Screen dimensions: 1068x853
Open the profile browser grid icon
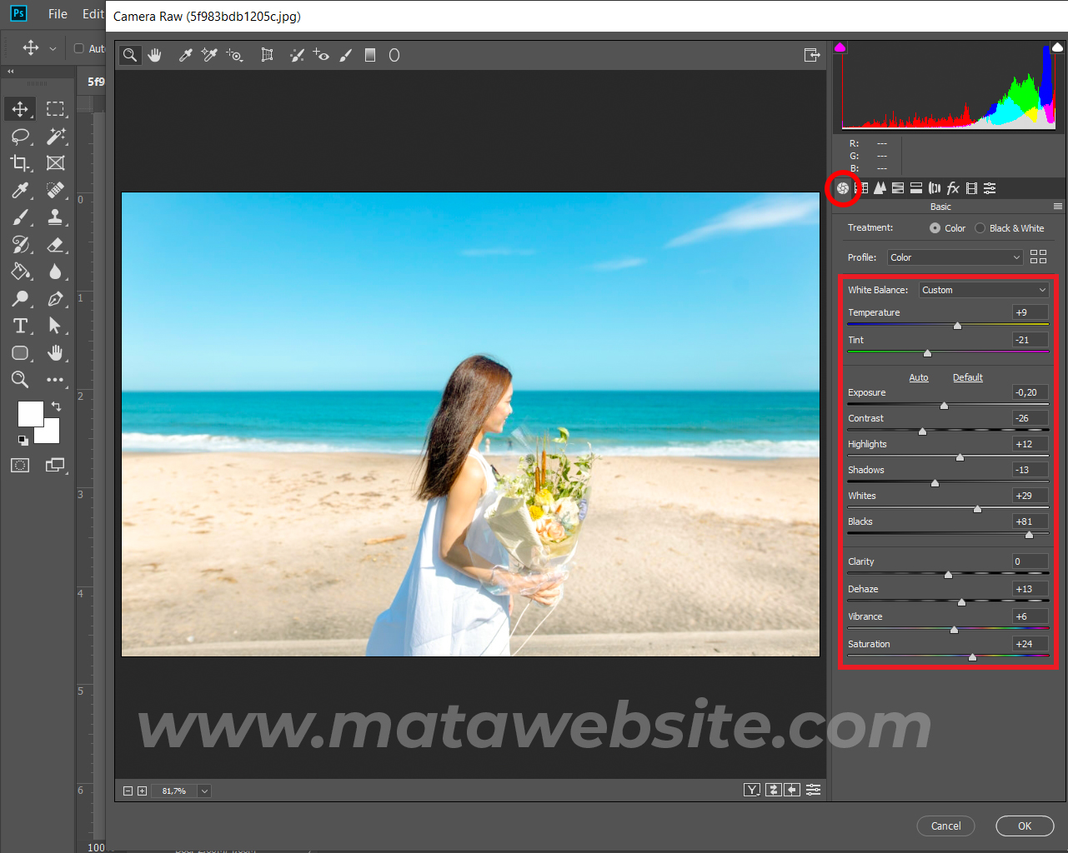point(1038,257)
